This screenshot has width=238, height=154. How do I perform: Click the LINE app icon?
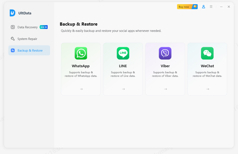pos(123,53)
